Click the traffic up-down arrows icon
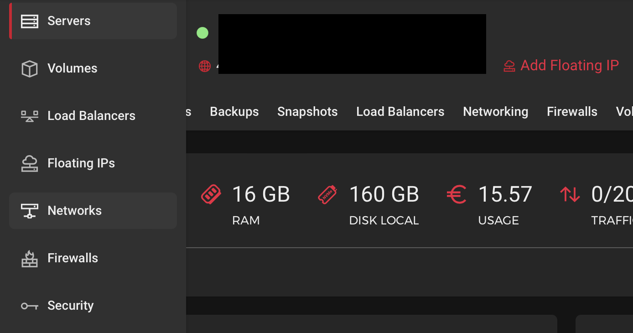The image size is (633, 333). click(570, 195)
